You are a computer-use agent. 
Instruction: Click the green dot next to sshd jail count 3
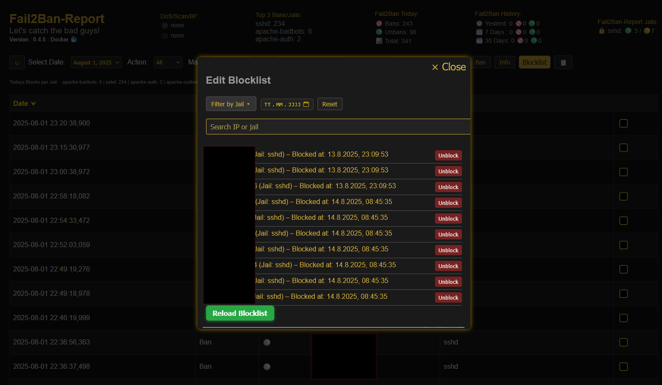coord(628,31)
